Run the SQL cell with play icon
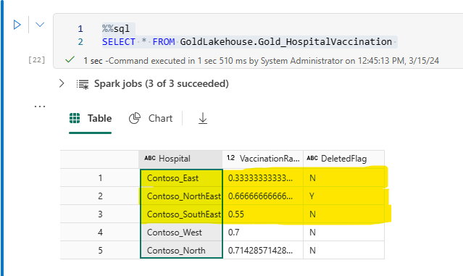Viewport: 463px width, 276px height. click(17, 25)
